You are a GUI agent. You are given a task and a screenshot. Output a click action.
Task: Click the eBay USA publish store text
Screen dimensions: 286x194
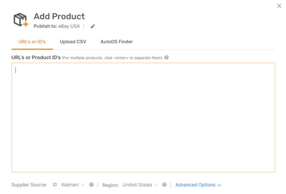pos(69,26)
